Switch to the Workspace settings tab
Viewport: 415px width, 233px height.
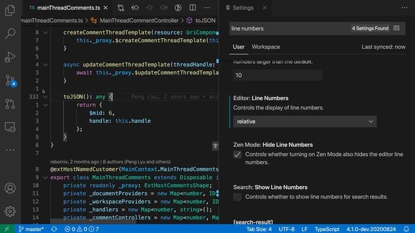tap(266, 47)
